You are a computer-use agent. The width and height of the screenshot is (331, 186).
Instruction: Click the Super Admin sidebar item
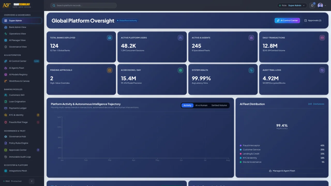[x=22, y=21]
